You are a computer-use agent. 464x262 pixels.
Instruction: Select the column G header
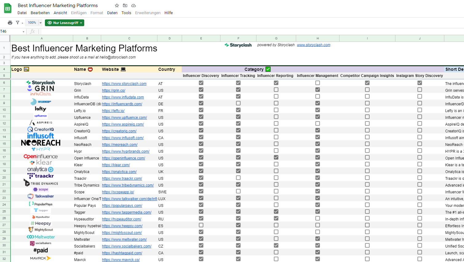point(276,38)
